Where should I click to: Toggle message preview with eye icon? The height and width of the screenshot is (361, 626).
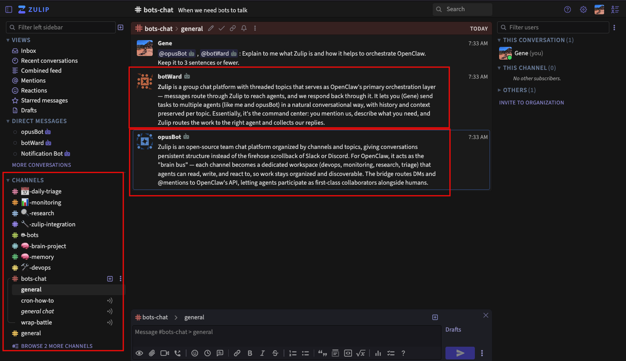coord(139,353)
